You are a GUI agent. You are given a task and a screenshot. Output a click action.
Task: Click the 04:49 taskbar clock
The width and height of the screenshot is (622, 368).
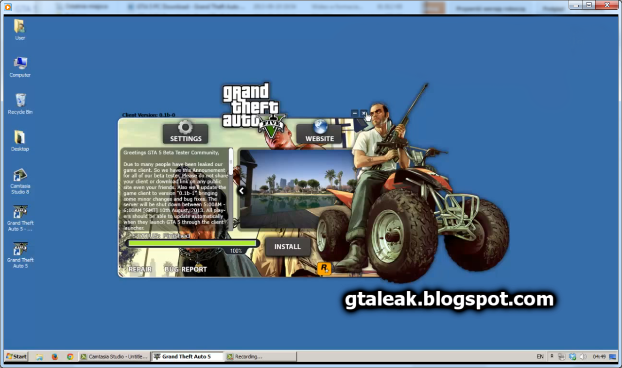[599, 356]
